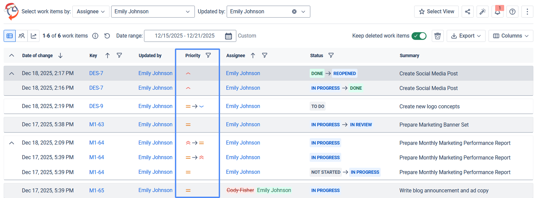The height and width of the screenshot is (198, 538).
Task: Click the Priority column header
Action: 193,55
